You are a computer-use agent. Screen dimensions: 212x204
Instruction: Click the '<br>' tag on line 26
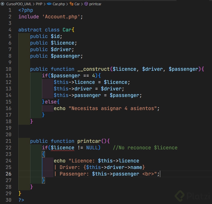148,174
